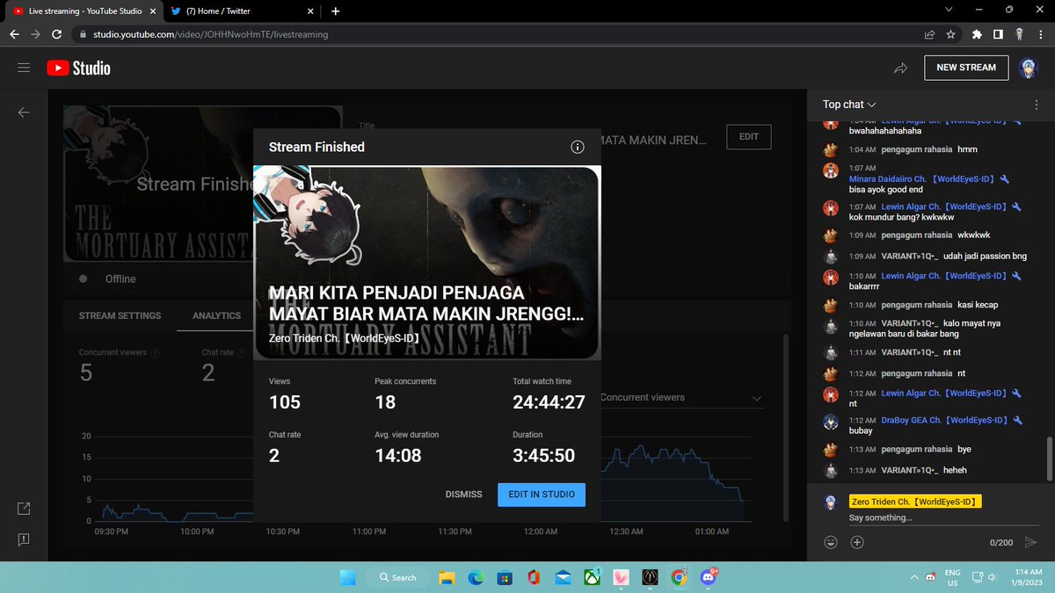Open the send feedback icon in left sidebar

[24, 539]
